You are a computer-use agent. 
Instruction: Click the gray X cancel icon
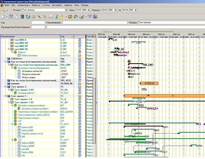[45, 17]
